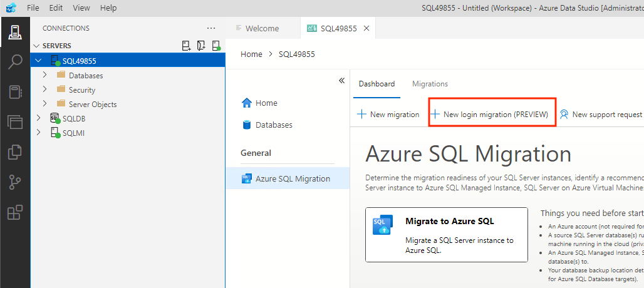Click the General section label

256,153
